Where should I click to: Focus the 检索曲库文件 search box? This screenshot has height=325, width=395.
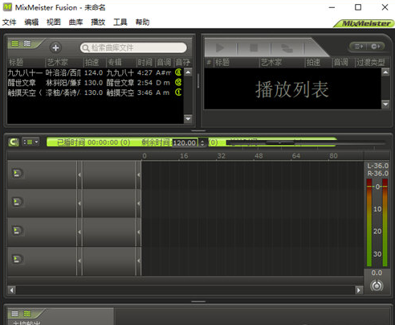[x=133, y=47]
